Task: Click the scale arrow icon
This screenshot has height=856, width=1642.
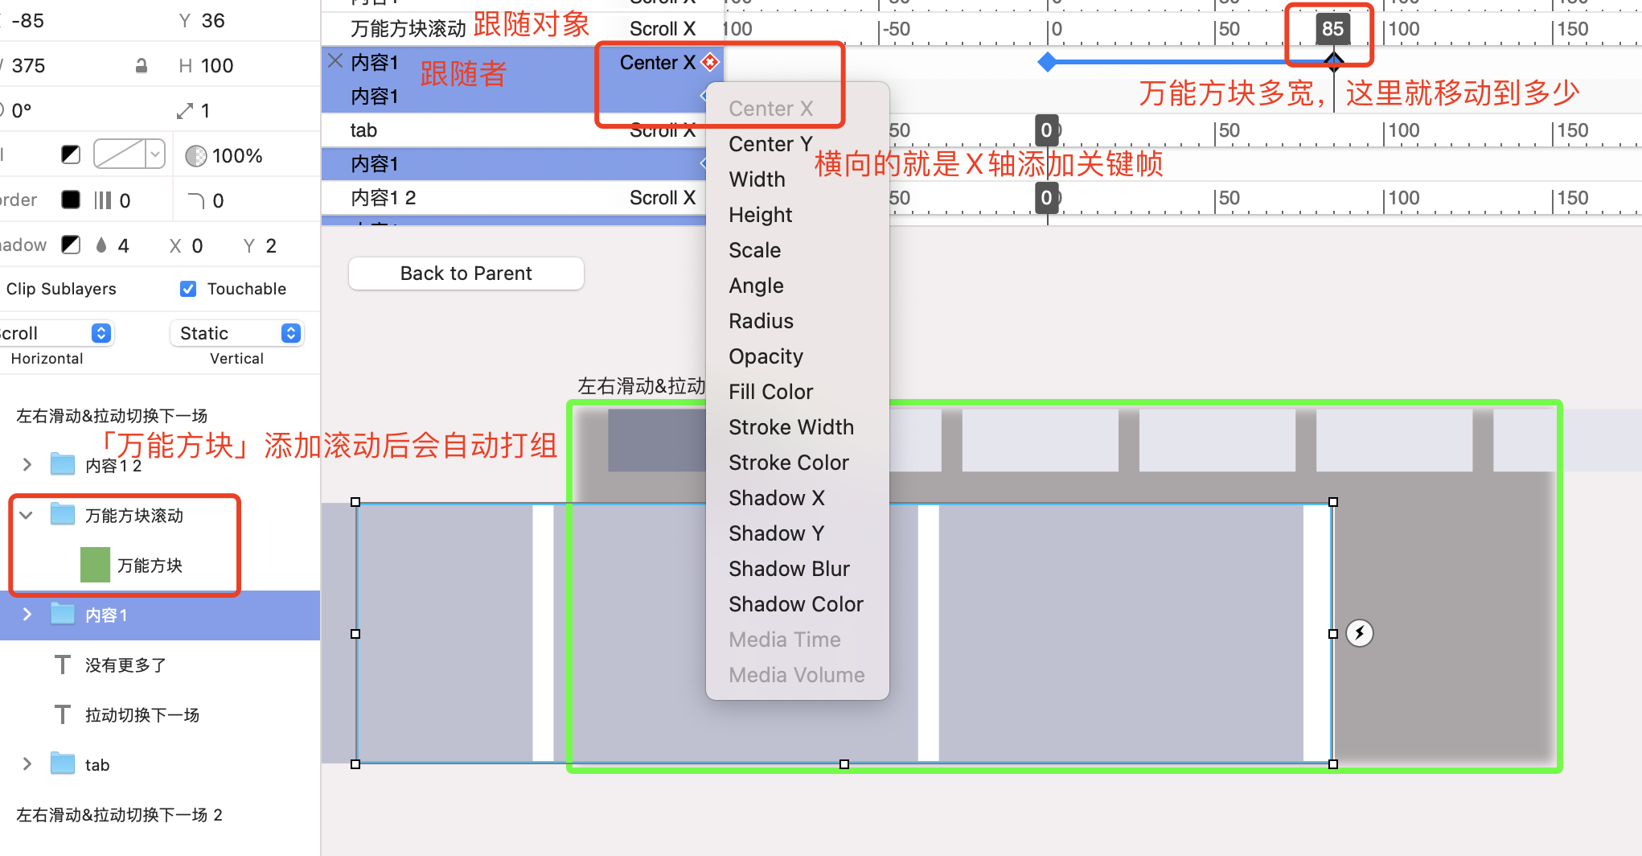Action: [x=186, y=111]
